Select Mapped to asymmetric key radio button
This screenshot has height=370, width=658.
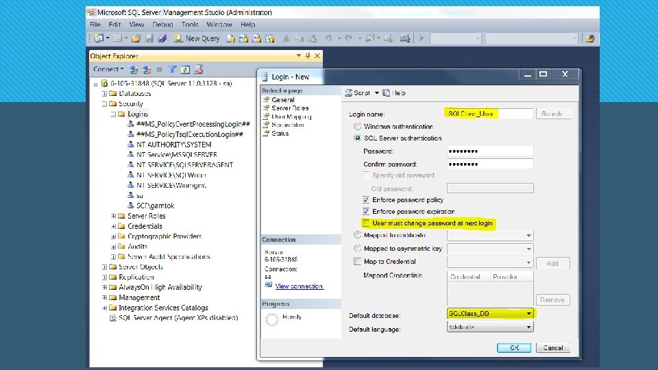pos(357,248)
